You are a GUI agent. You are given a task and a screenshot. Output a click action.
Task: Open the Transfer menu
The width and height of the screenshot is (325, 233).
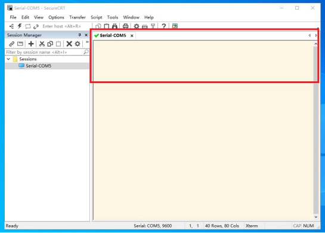coord(78,17)
